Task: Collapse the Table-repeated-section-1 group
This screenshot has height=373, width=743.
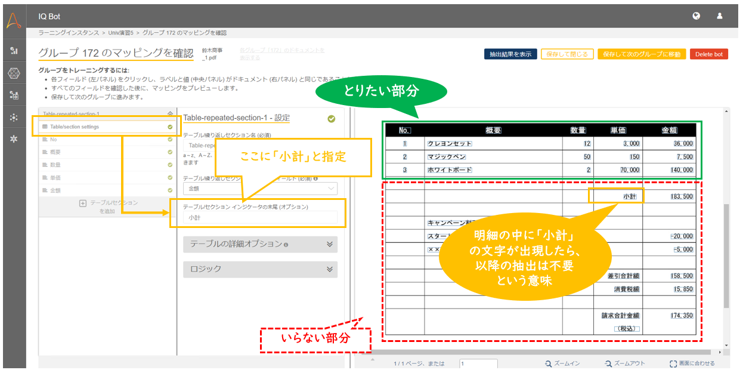Action: (170, 113)
